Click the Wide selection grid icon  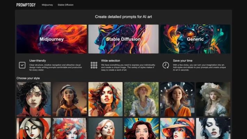[x=94, y=65]
